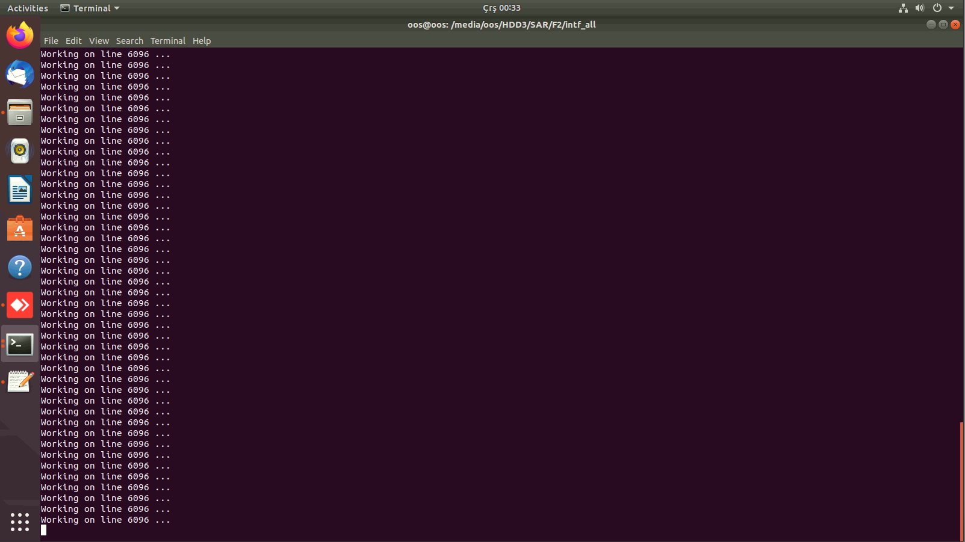This screenshot has width=965, height=542.
Task: Open the calendar from the clock
Action: tap(501, 8)
